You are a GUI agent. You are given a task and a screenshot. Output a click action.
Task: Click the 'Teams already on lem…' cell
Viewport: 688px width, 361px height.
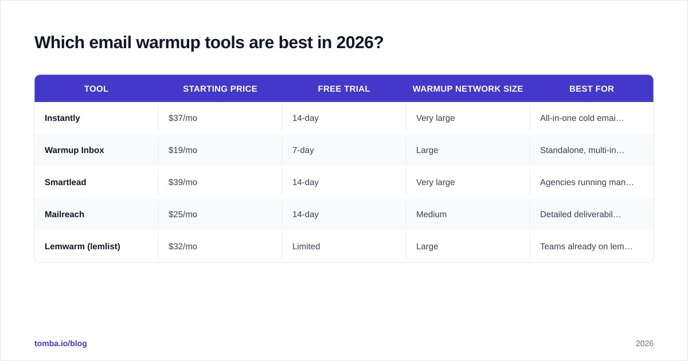(592, 246)
